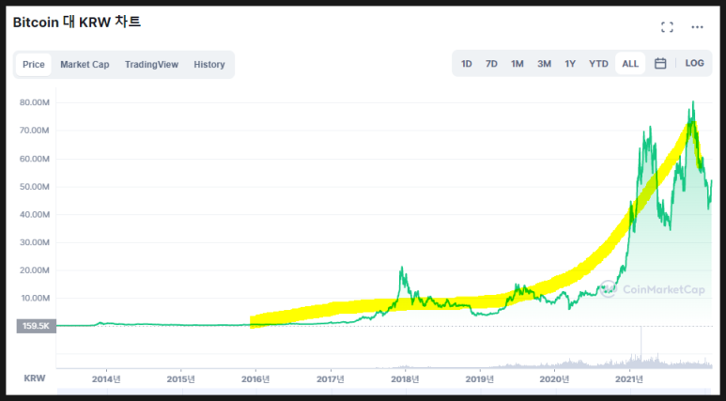Open fullscreen chart view icon
726x401 pixels.
(x=667, y=27)
